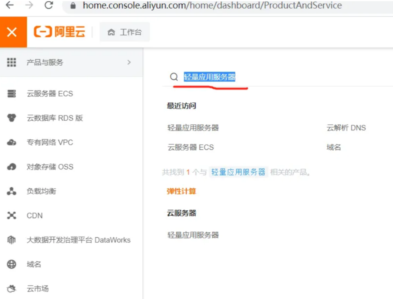This screenshot has height=299, width=393.
Task: Click the 云市场 marketplace icon
Action: pyautogui.click(x=12, y=289)
